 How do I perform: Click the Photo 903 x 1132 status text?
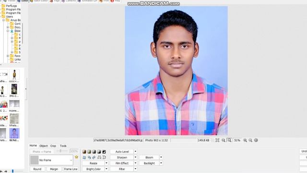click(x=156, y=140)
